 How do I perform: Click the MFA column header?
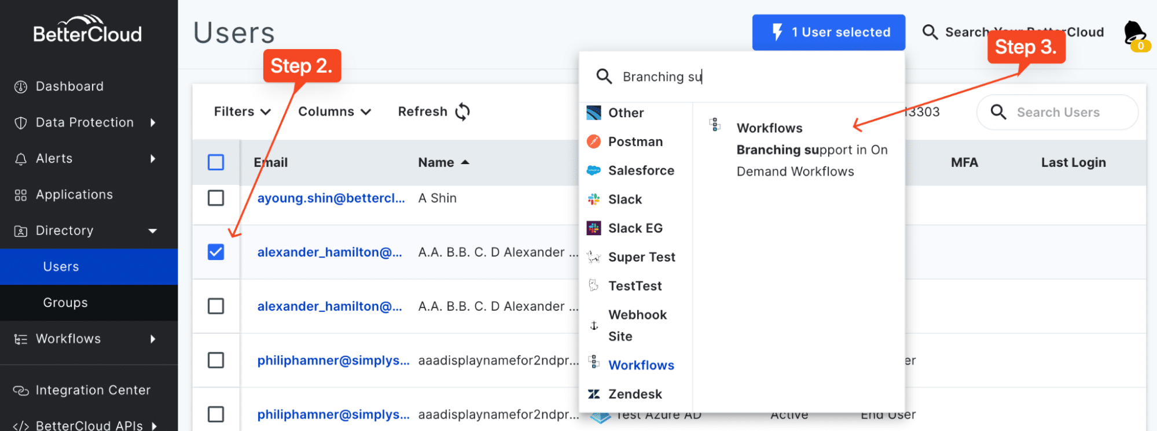pos(964,163)
